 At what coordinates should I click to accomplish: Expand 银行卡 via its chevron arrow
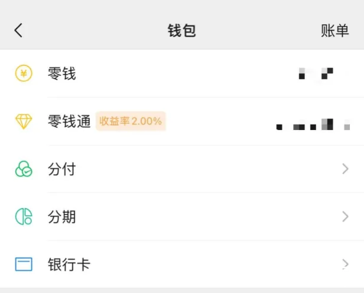tap(346, 264)
